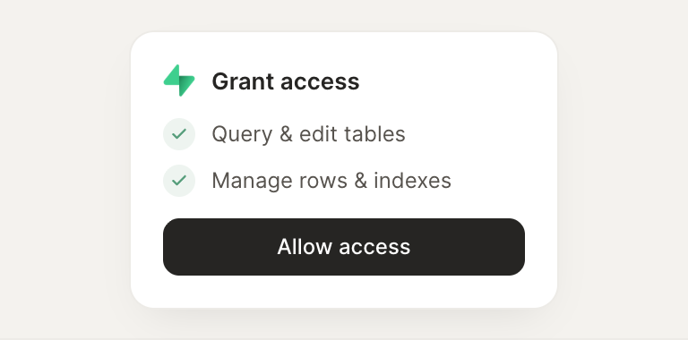Click the checkmark beside Manage rows & indexes
Viewport: 688px width, 340px height.
(x=179, y=181)
